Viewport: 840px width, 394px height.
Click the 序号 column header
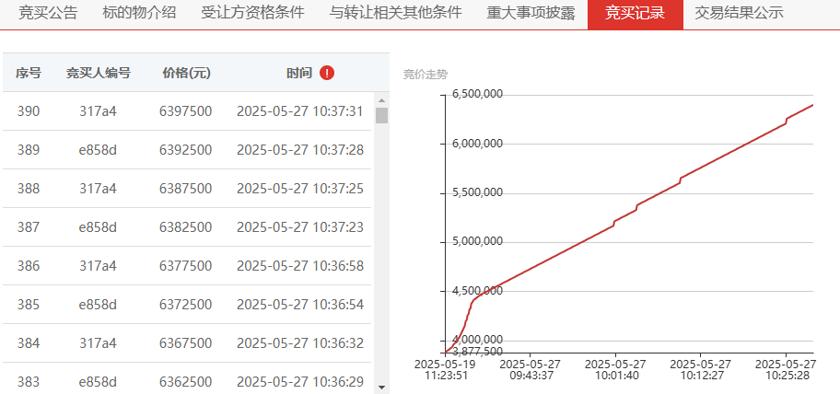click(29, 74)
